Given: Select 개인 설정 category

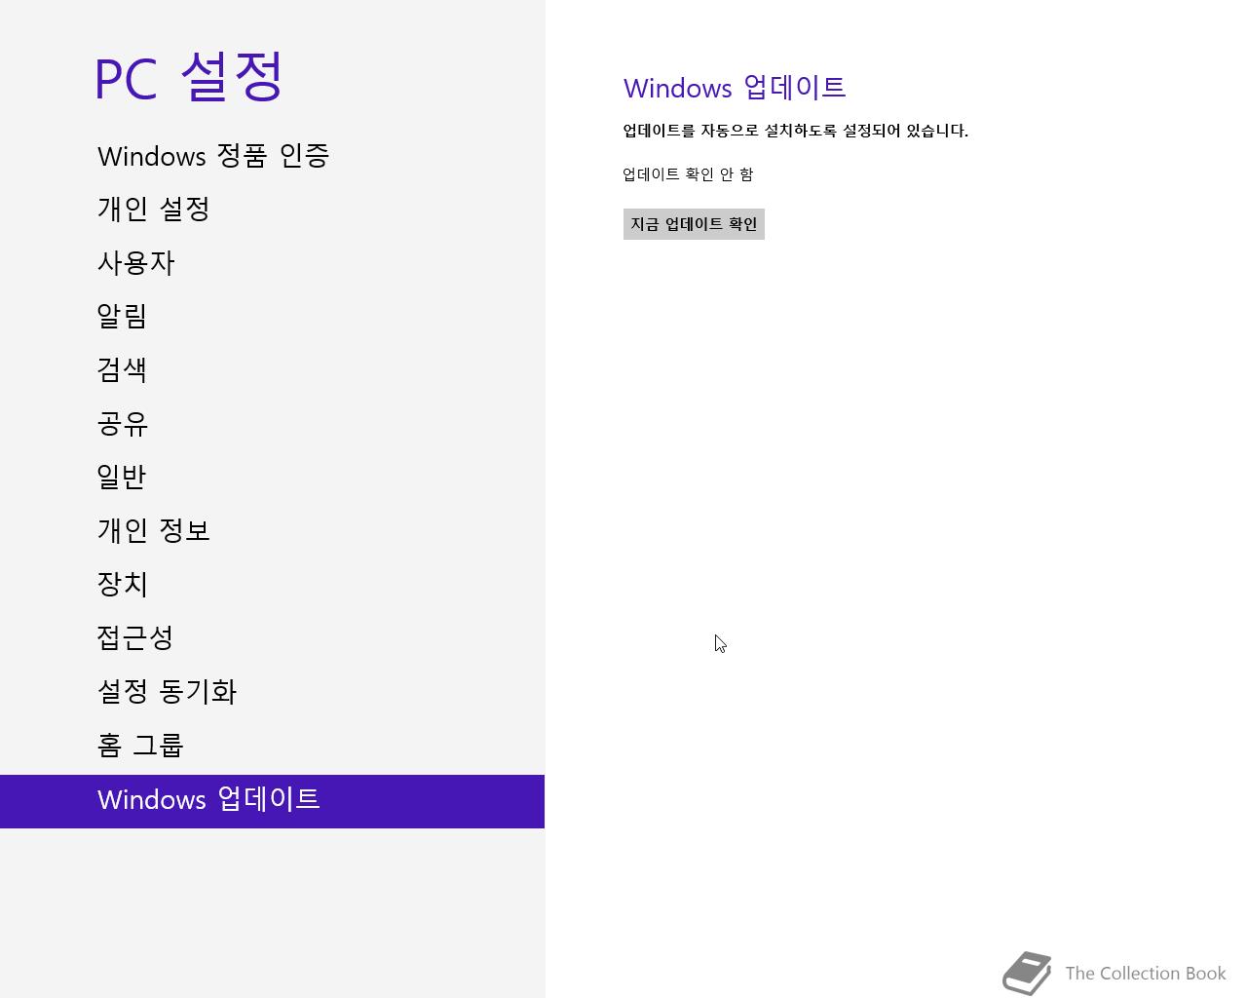Looking at the screenshot, I should pos(272,210).
